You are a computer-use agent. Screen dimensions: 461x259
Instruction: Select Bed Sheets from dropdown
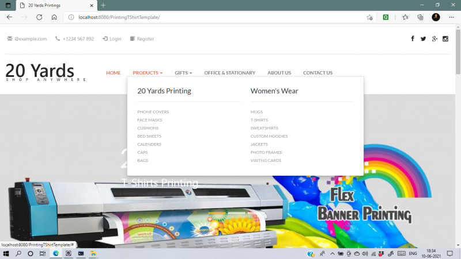tap(149, 136)
